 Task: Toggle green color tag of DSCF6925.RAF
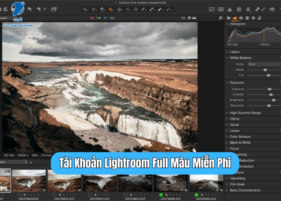(196, 195)
